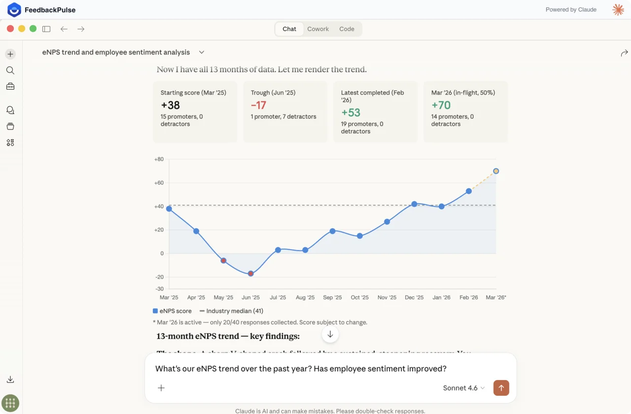Switch to the Code tab
631x414 pixels.
coord(347,29)
